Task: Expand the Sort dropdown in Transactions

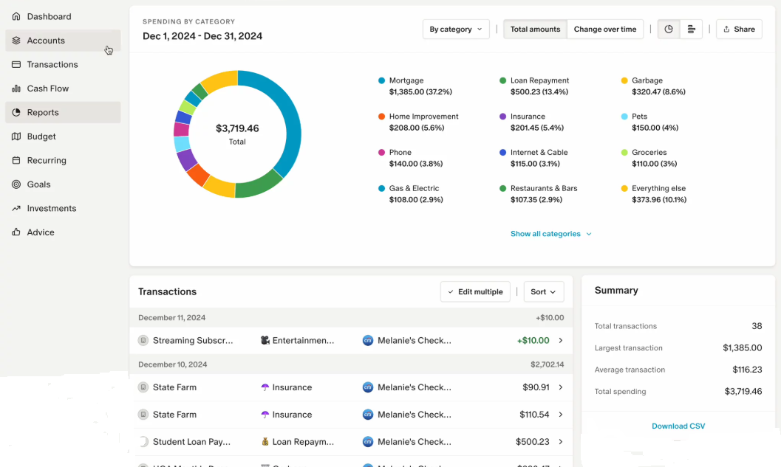Action: (x=543, y=291)
